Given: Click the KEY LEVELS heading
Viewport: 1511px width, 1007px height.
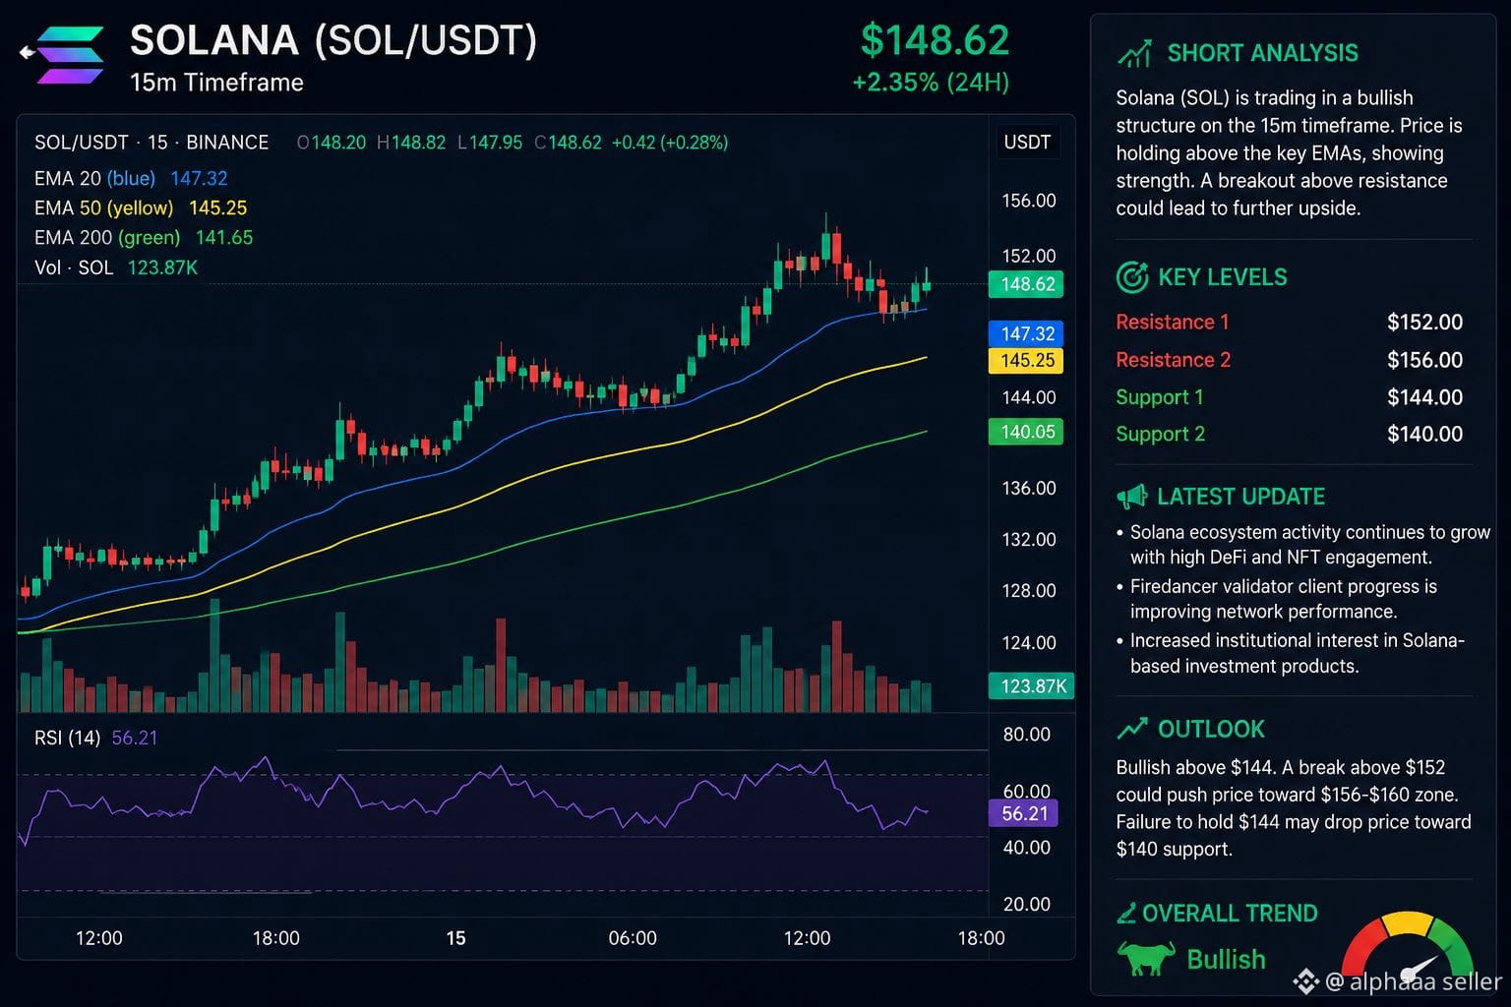Looking at the screenshot, I should coord(1222,277).
